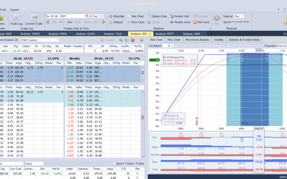The width and height of the screenshot is (287, 179).
Task: Select the Volatility tab
Action: click(x=219, y=40)
